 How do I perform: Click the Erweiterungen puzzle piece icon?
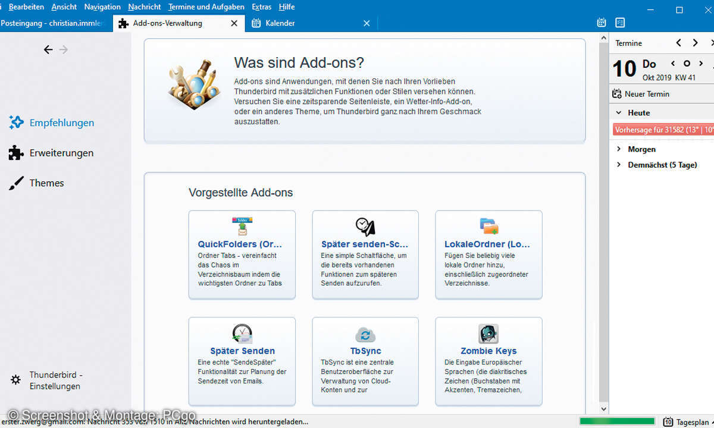(16, 153)
